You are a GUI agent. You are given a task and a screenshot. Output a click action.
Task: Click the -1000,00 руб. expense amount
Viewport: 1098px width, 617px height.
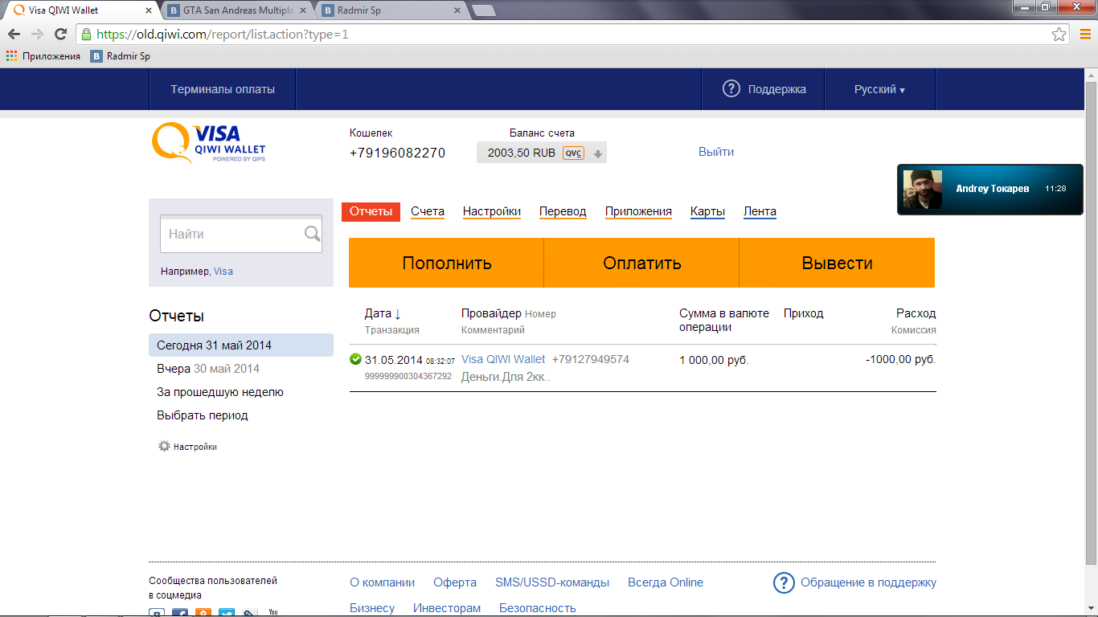pos(901,359)
